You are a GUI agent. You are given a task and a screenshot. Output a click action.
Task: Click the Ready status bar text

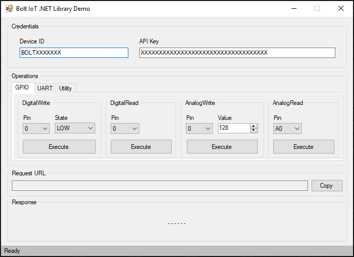click(12, 251)
